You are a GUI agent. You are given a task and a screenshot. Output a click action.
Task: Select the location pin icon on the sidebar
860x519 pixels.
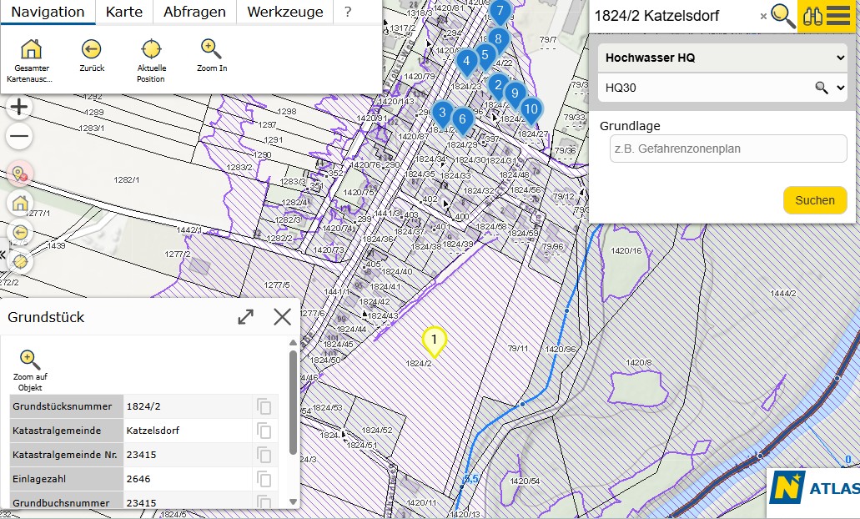(18, 173)
